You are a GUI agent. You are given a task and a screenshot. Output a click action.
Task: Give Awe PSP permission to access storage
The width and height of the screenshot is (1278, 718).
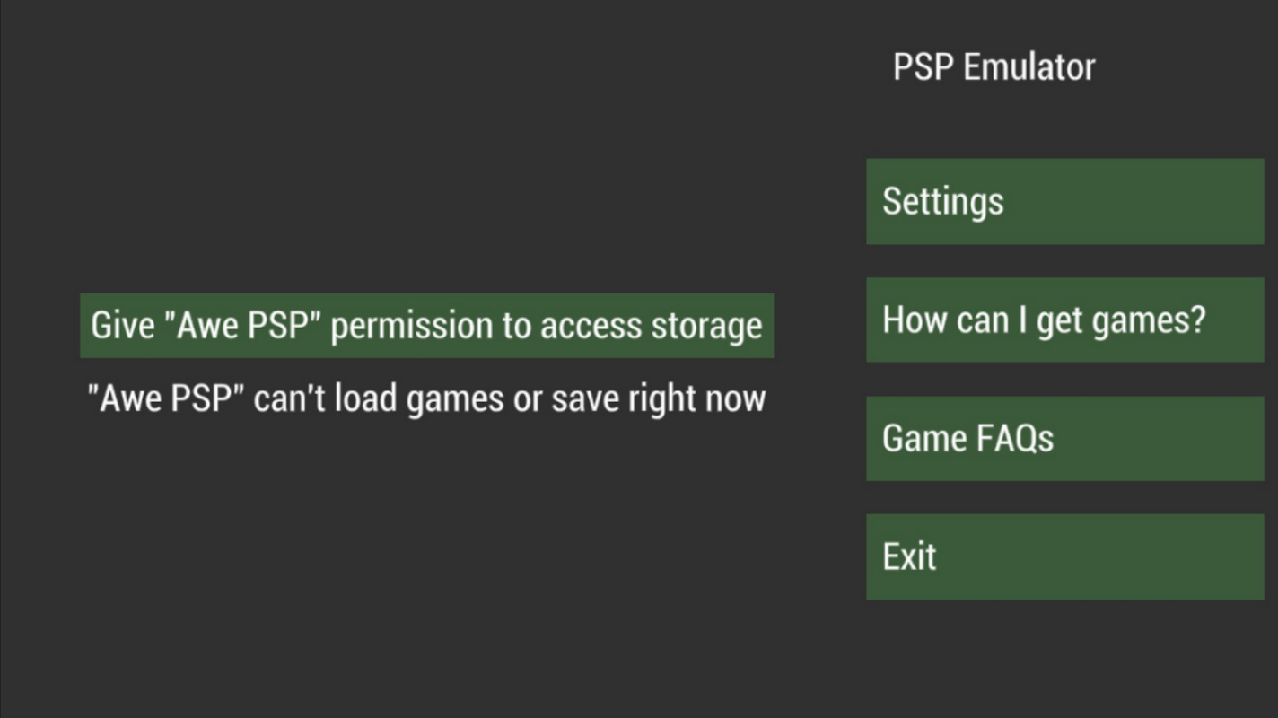tap(426, 325)
